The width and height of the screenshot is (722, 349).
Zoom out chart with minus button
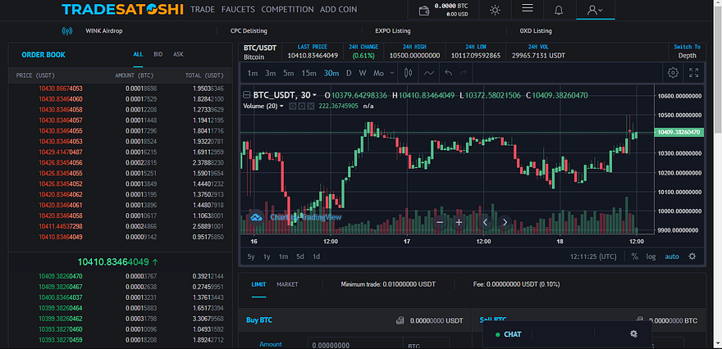pyautogui.click(x=439, y=222)
